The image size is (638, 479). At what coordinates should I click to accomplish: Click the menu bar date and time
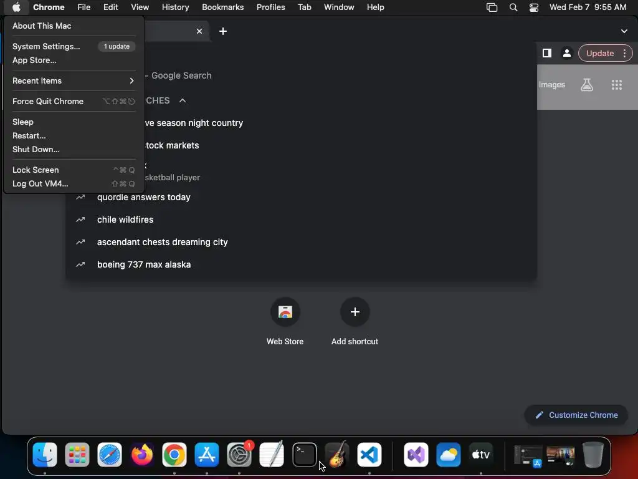(588, 7)
